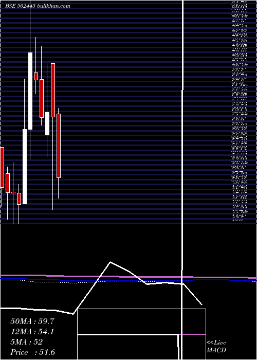Screen dimensions: 257x360
Task: Click the '5MA : 52' value
Action: [x=27, y=342]
